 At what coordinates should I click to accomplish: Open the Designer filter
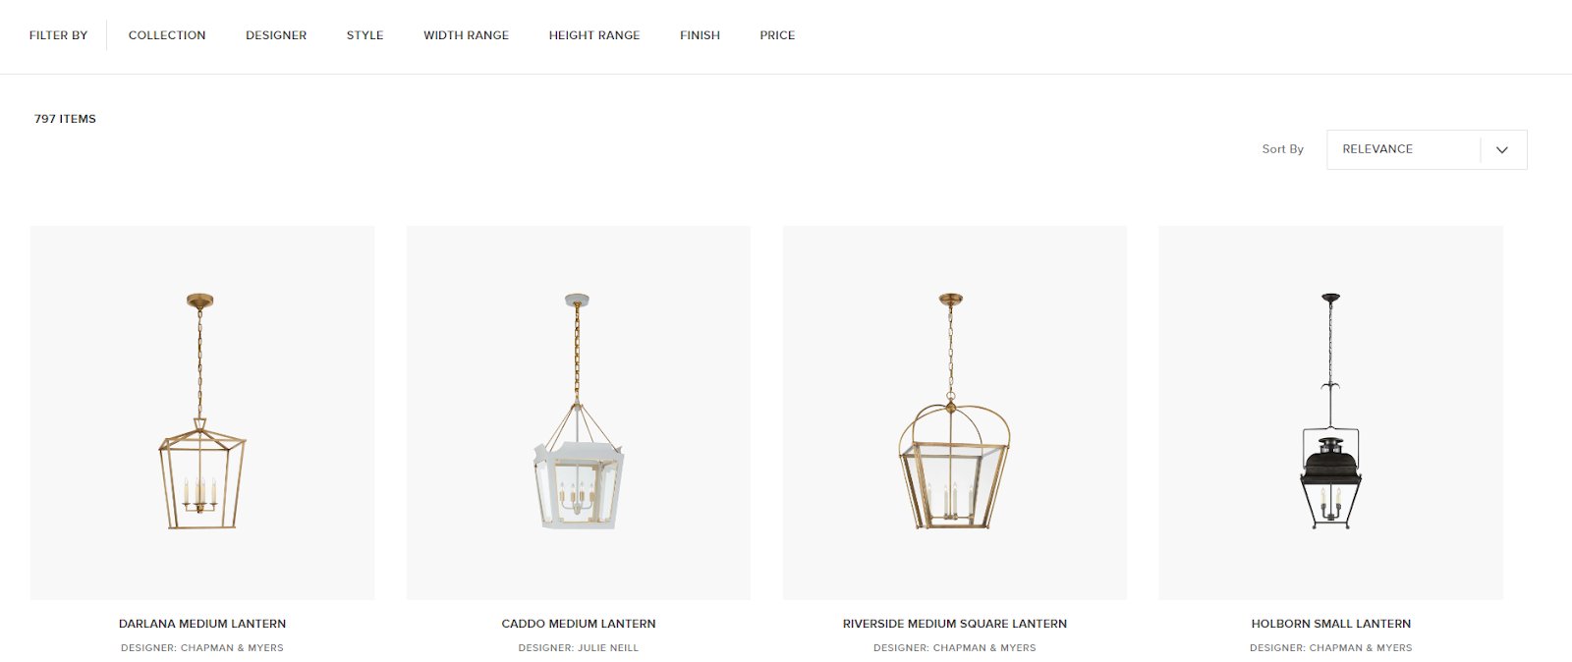[x=276, y=35]
